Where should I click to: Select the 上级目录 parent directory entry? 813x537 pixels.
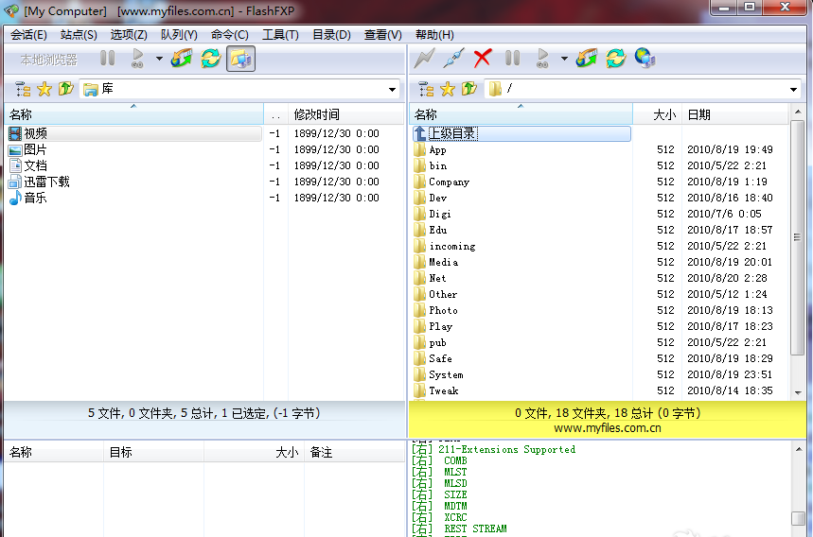521,133
